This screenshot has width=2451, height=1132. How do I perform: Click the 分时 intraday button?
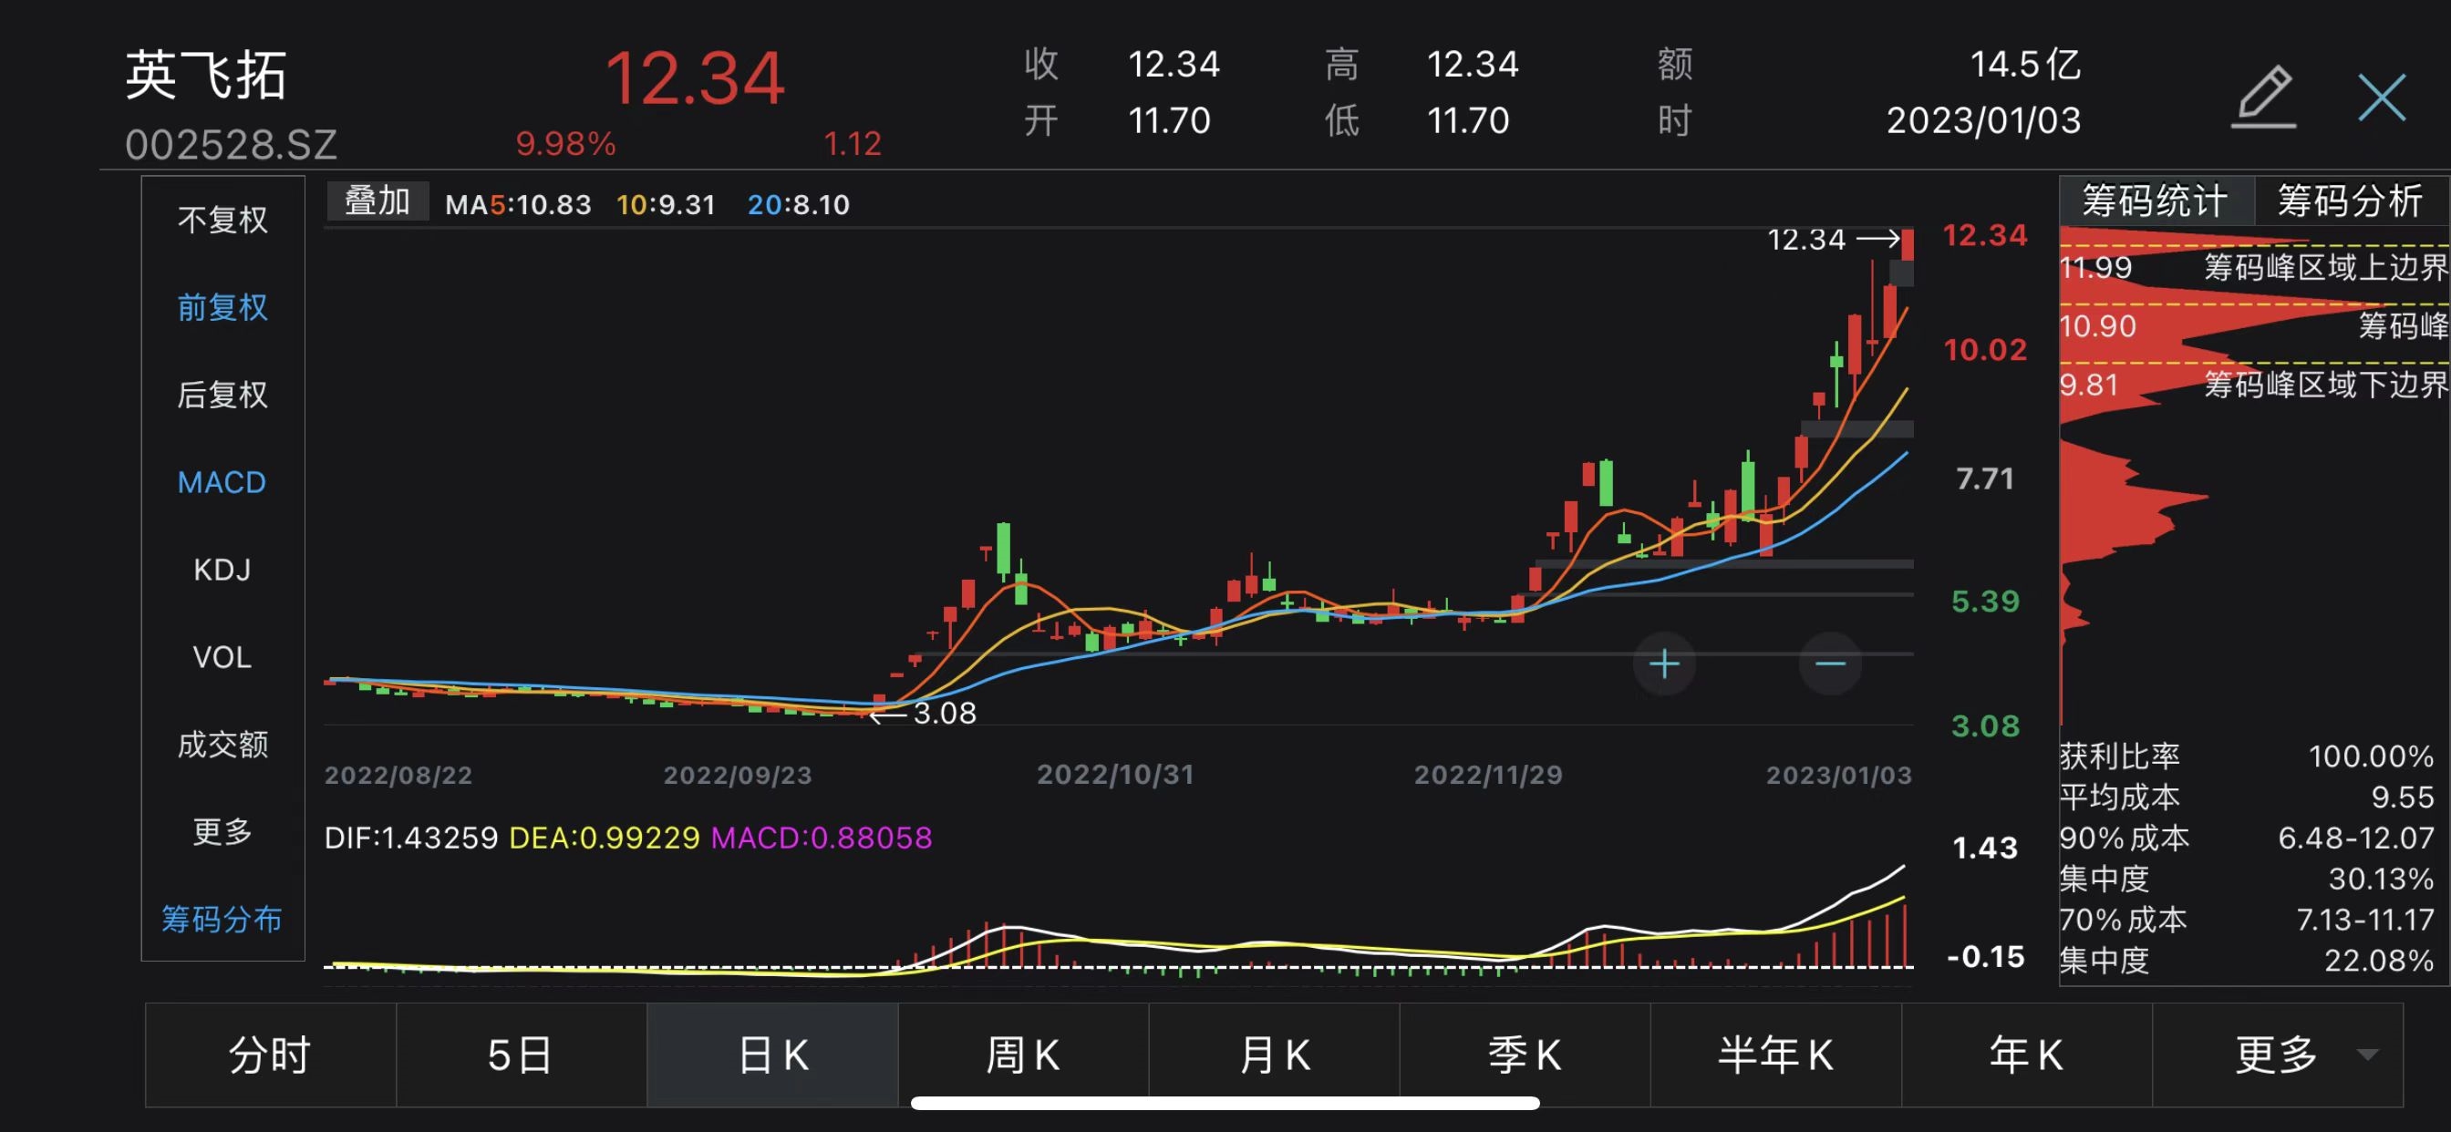click(x=270, y=1054)
